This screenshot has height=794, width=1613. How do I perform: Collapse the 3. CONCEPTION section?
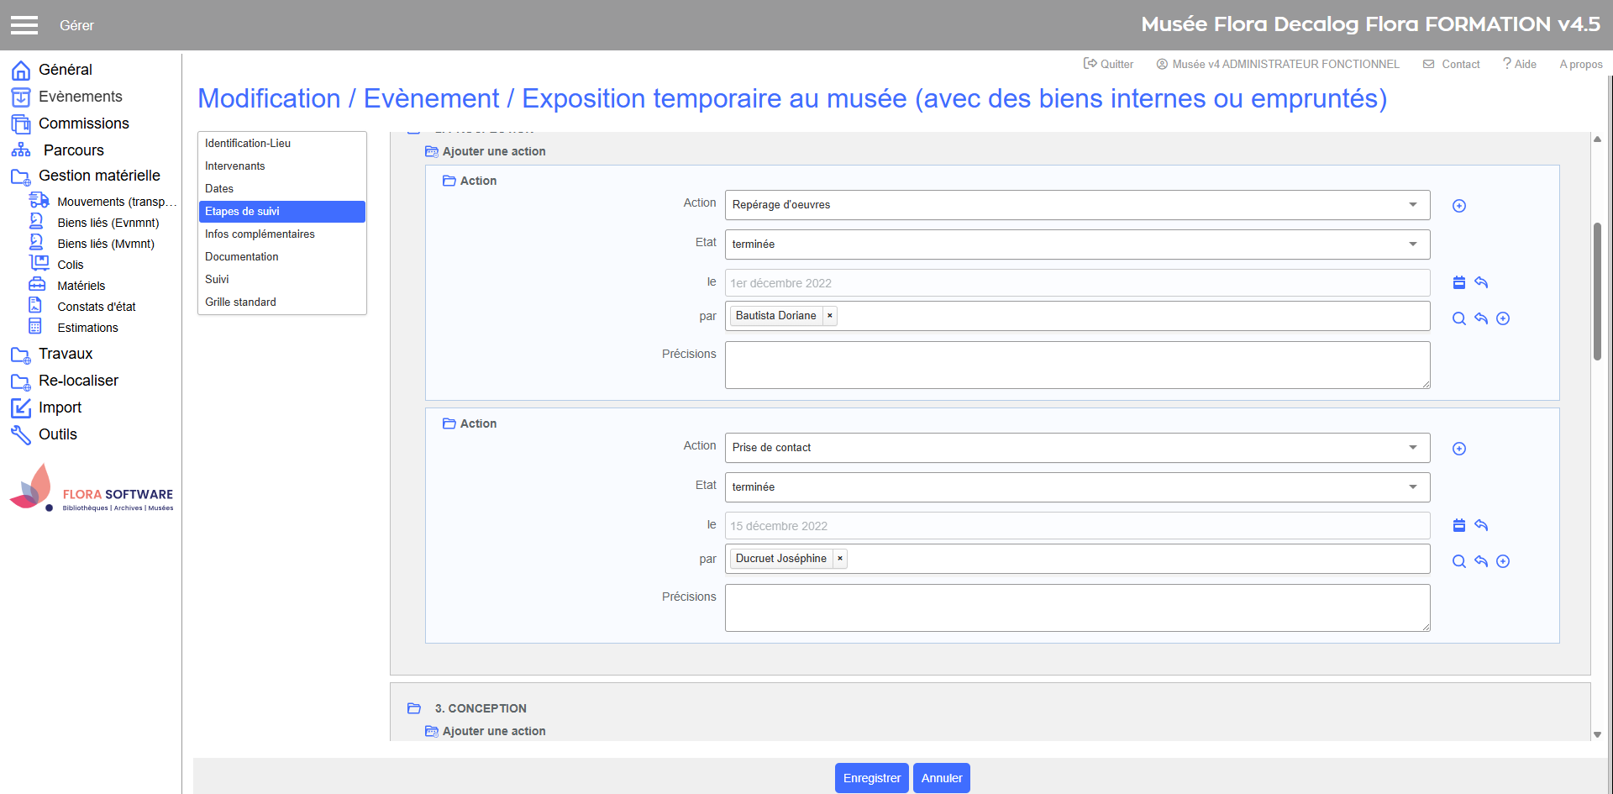tap(414, 708)
